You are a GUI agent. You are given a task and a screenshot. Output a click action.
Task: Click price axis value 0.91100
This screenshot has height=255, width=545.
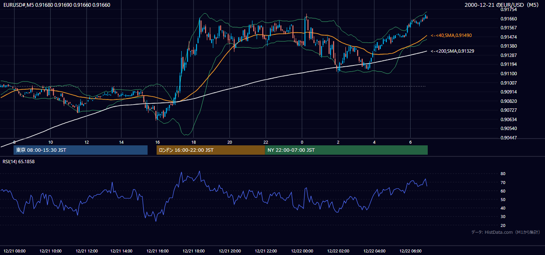(509, 74)
